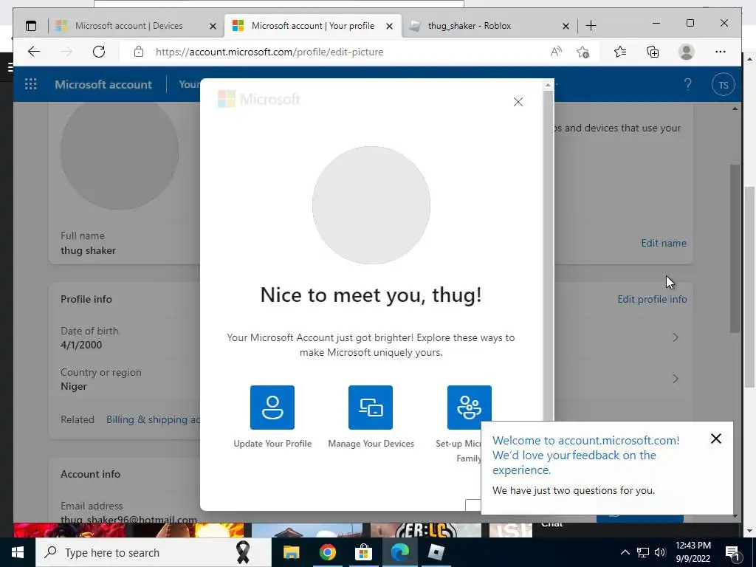756x567 pixels.
Task: Click the address bar URL
Action: tap(269, 52)
